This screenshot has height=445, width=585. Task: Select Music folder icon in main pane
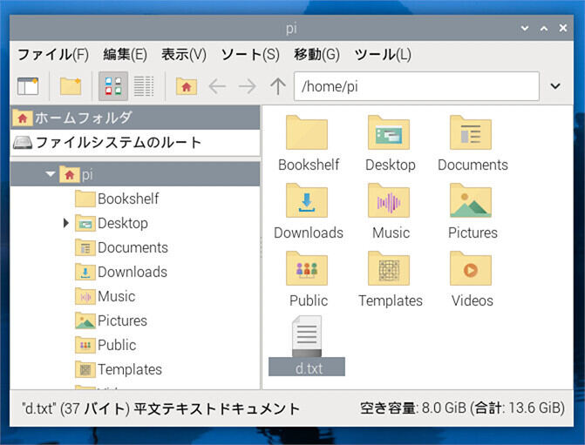point(389,201)
